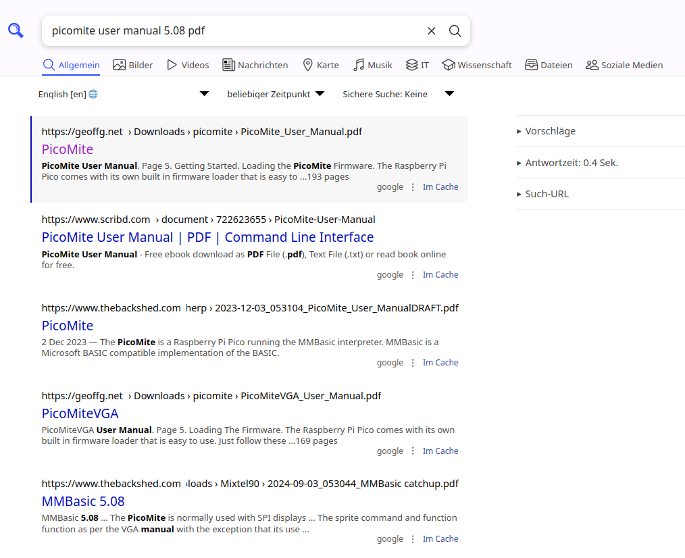Open the Soziale Medien tab
This screenshot has width=685, height=558.
(624, 65)
